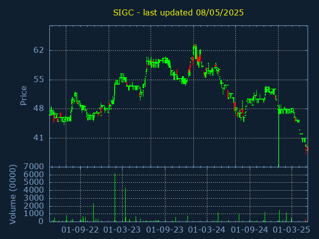Click the volume axis label 0
This screenshot has height=239, width=319.
tap(41, 221)
